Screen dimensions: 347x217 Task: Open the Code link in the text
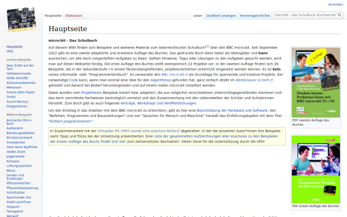pyautogui.click(x=73, y=80)
